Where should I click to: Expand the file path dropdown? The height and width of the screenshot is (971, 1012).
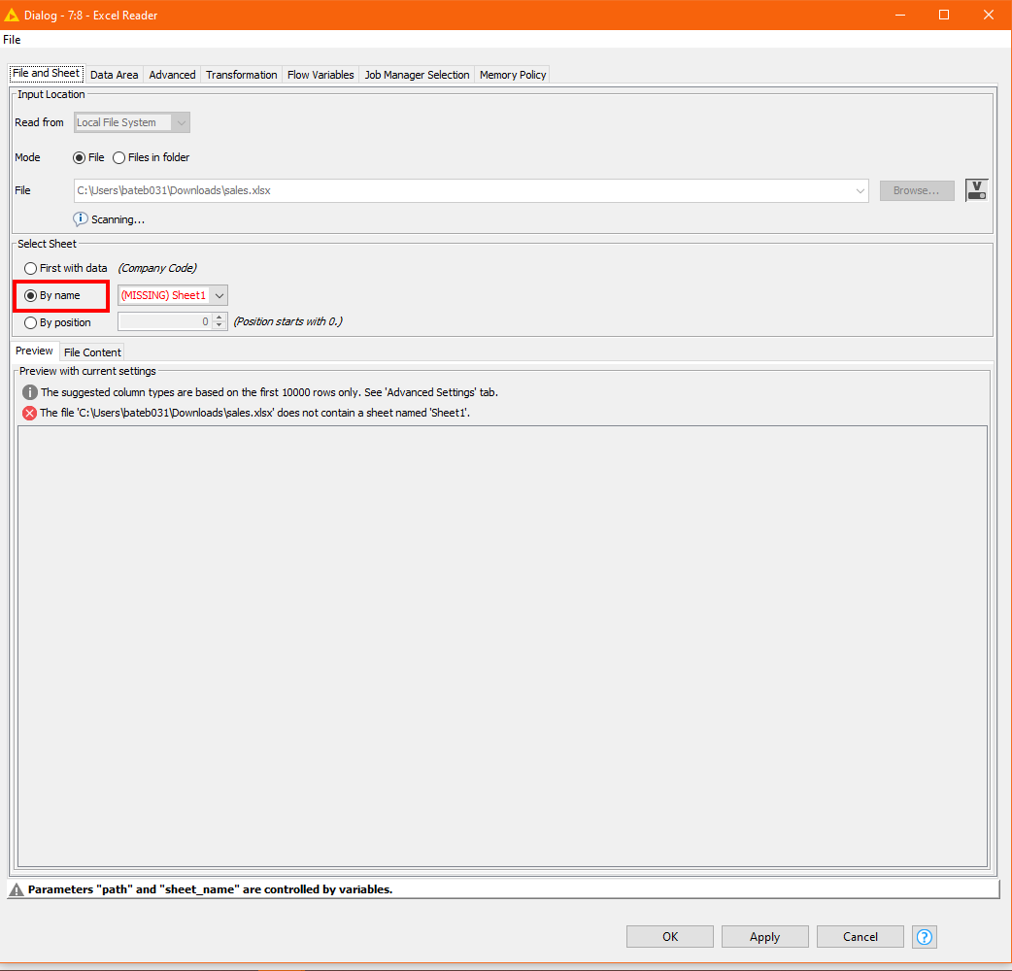pyautogui.click(x=860, y=191)
